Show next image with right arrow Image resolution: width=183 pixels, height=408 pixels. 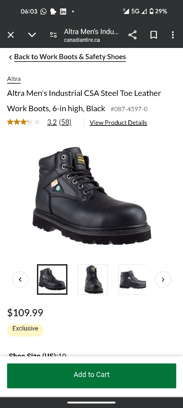tap(163, 279)
